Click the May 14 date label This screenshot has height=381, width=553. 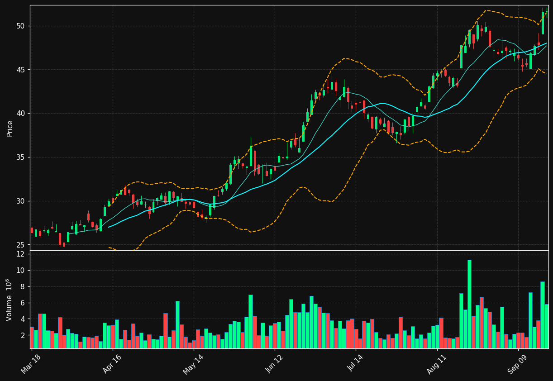click(x=192, y=363)
